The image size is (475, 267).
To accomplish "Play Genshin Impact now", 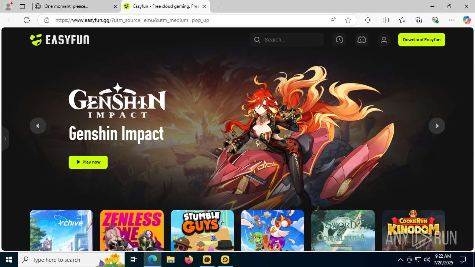I will (x=88, y=162).
